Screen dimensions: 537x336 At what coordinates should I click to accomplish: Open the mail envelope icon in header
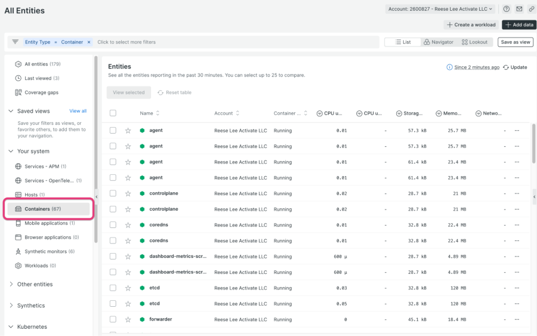519,9
